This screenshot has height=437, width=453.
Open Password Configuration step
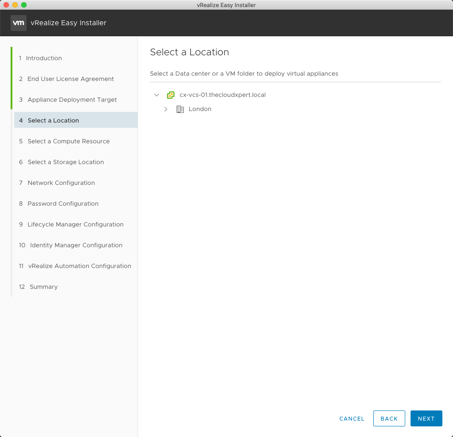(x=63, y=203)
